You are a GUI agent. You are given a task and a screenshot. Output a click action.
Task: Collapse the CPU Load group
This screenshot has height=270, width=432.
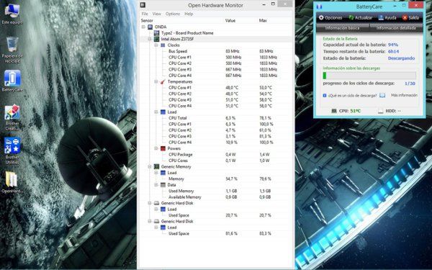tap(156, 112)
